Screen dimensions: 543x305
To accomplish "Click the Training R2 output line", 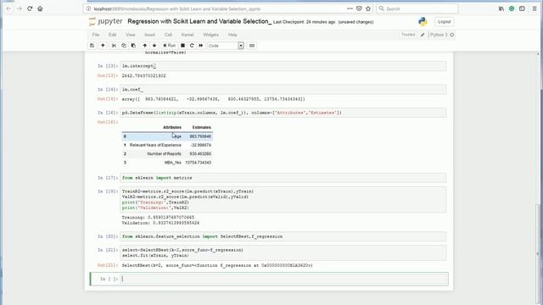I will pyautogui.click(x=158, y=218).
